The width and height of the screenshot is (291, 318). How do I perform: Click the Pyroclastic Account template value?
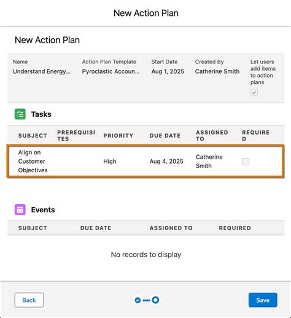pos(111,71)
